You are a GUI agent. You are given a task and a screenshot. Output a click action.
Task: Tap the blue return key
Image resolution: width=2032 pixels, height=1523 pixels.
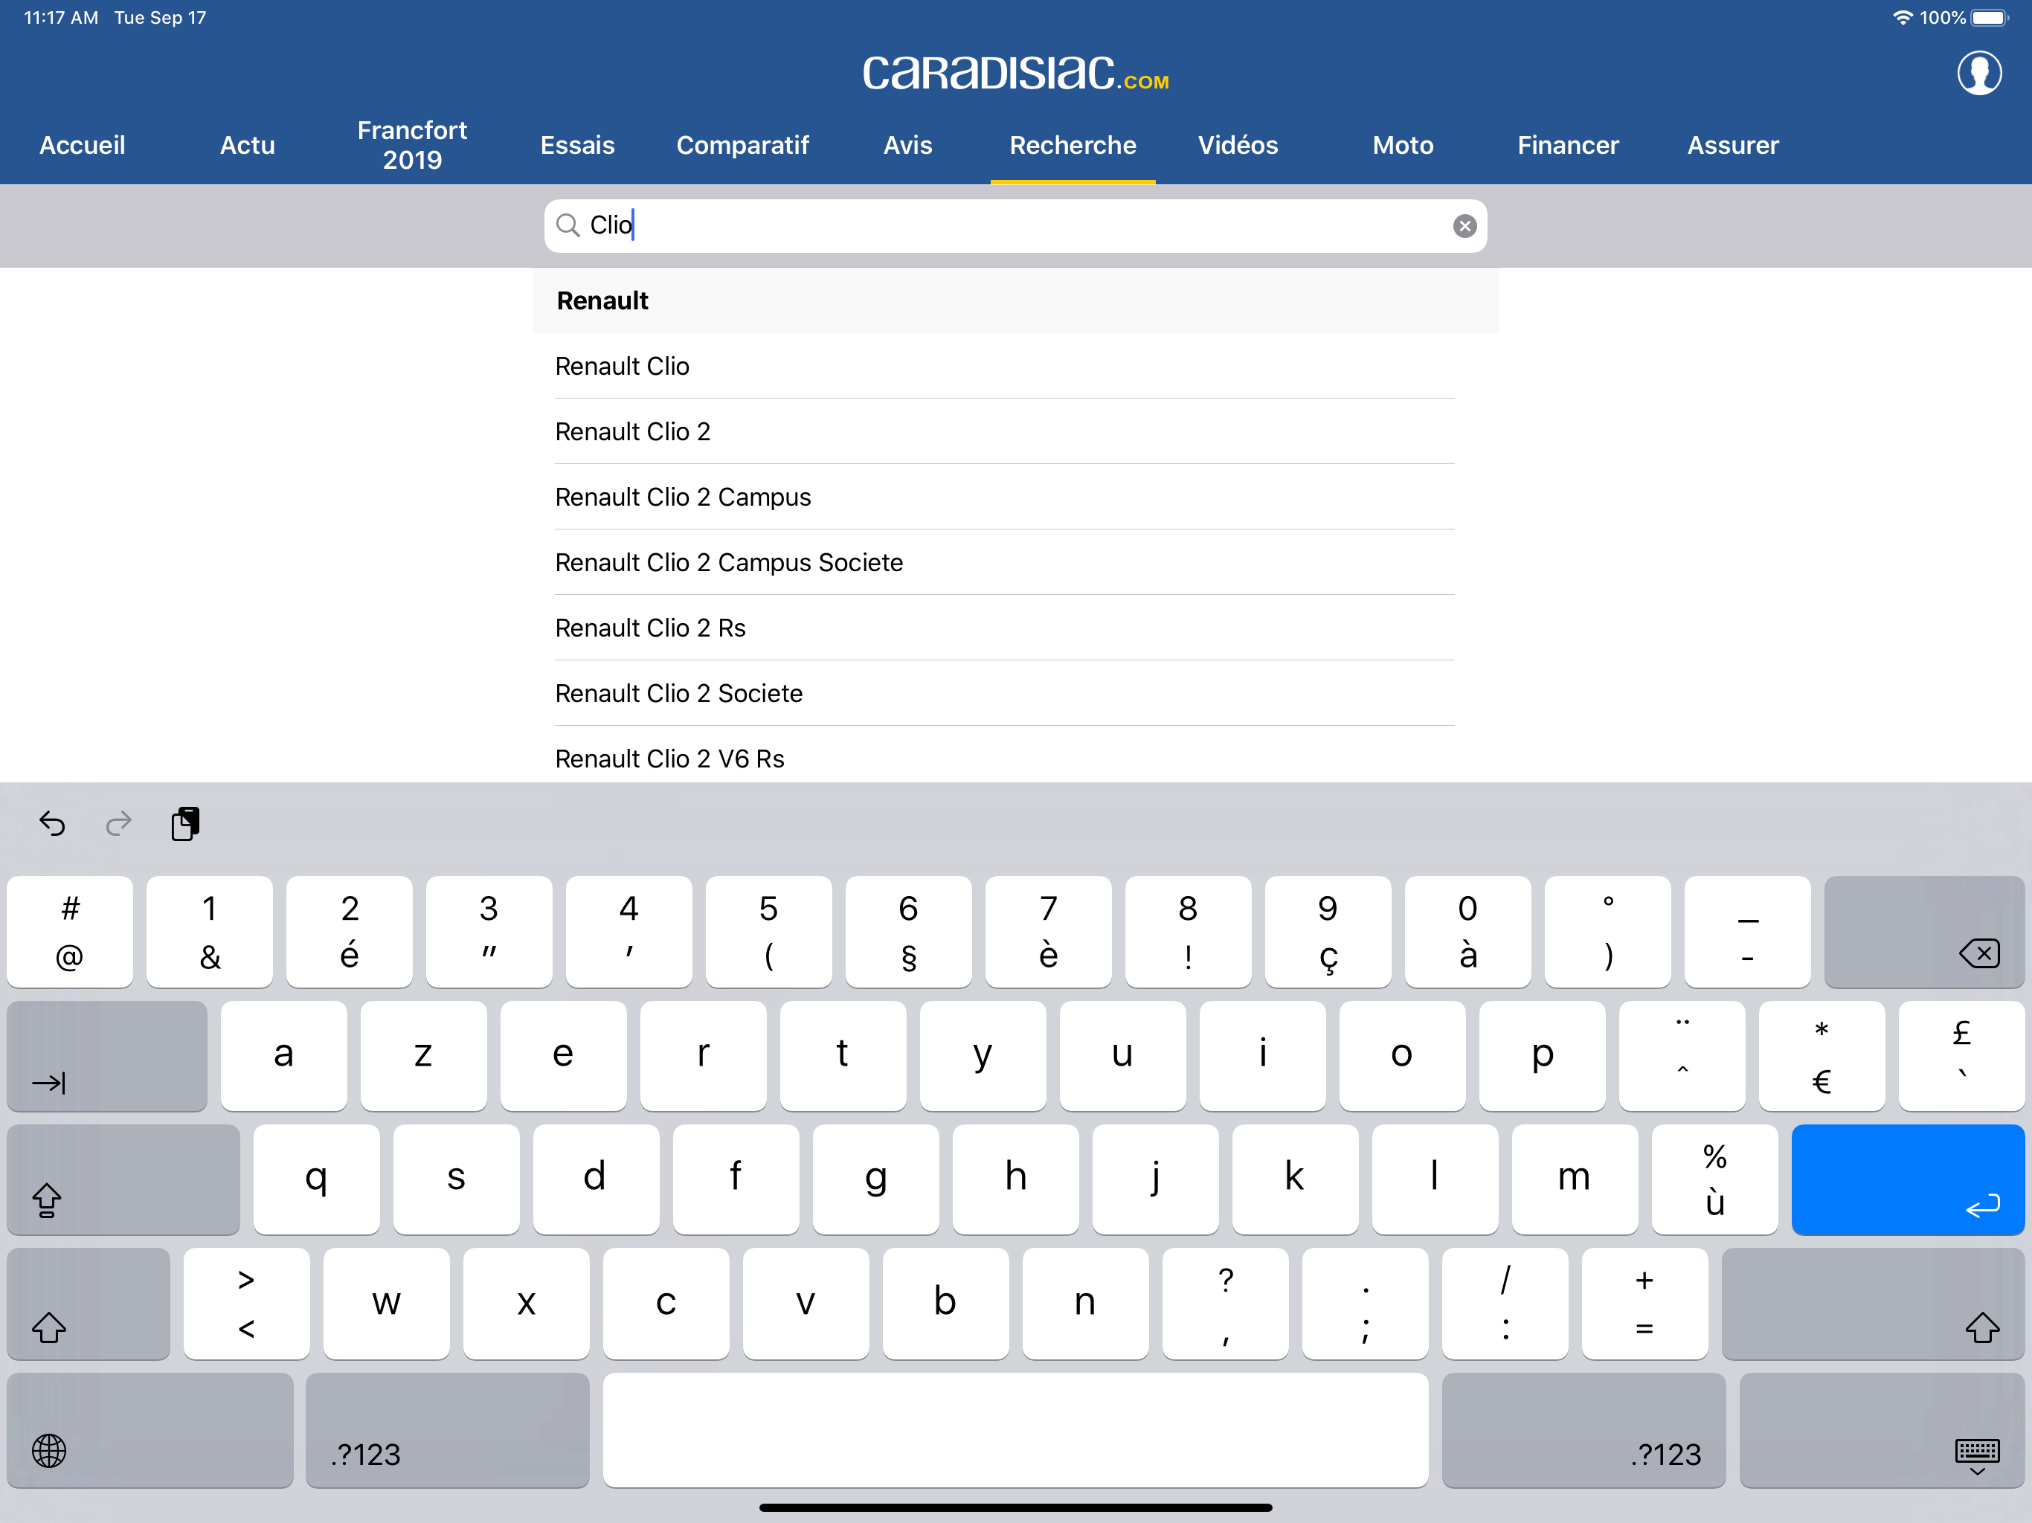tap(1907, 1179)
